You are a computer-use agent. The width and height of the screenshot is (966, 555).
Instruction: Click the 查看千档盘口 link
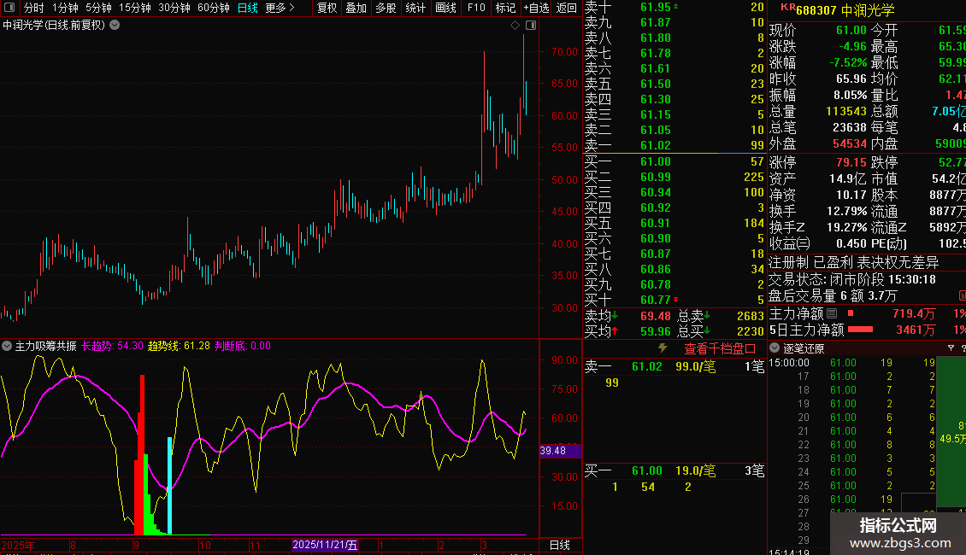coord(720,348)
